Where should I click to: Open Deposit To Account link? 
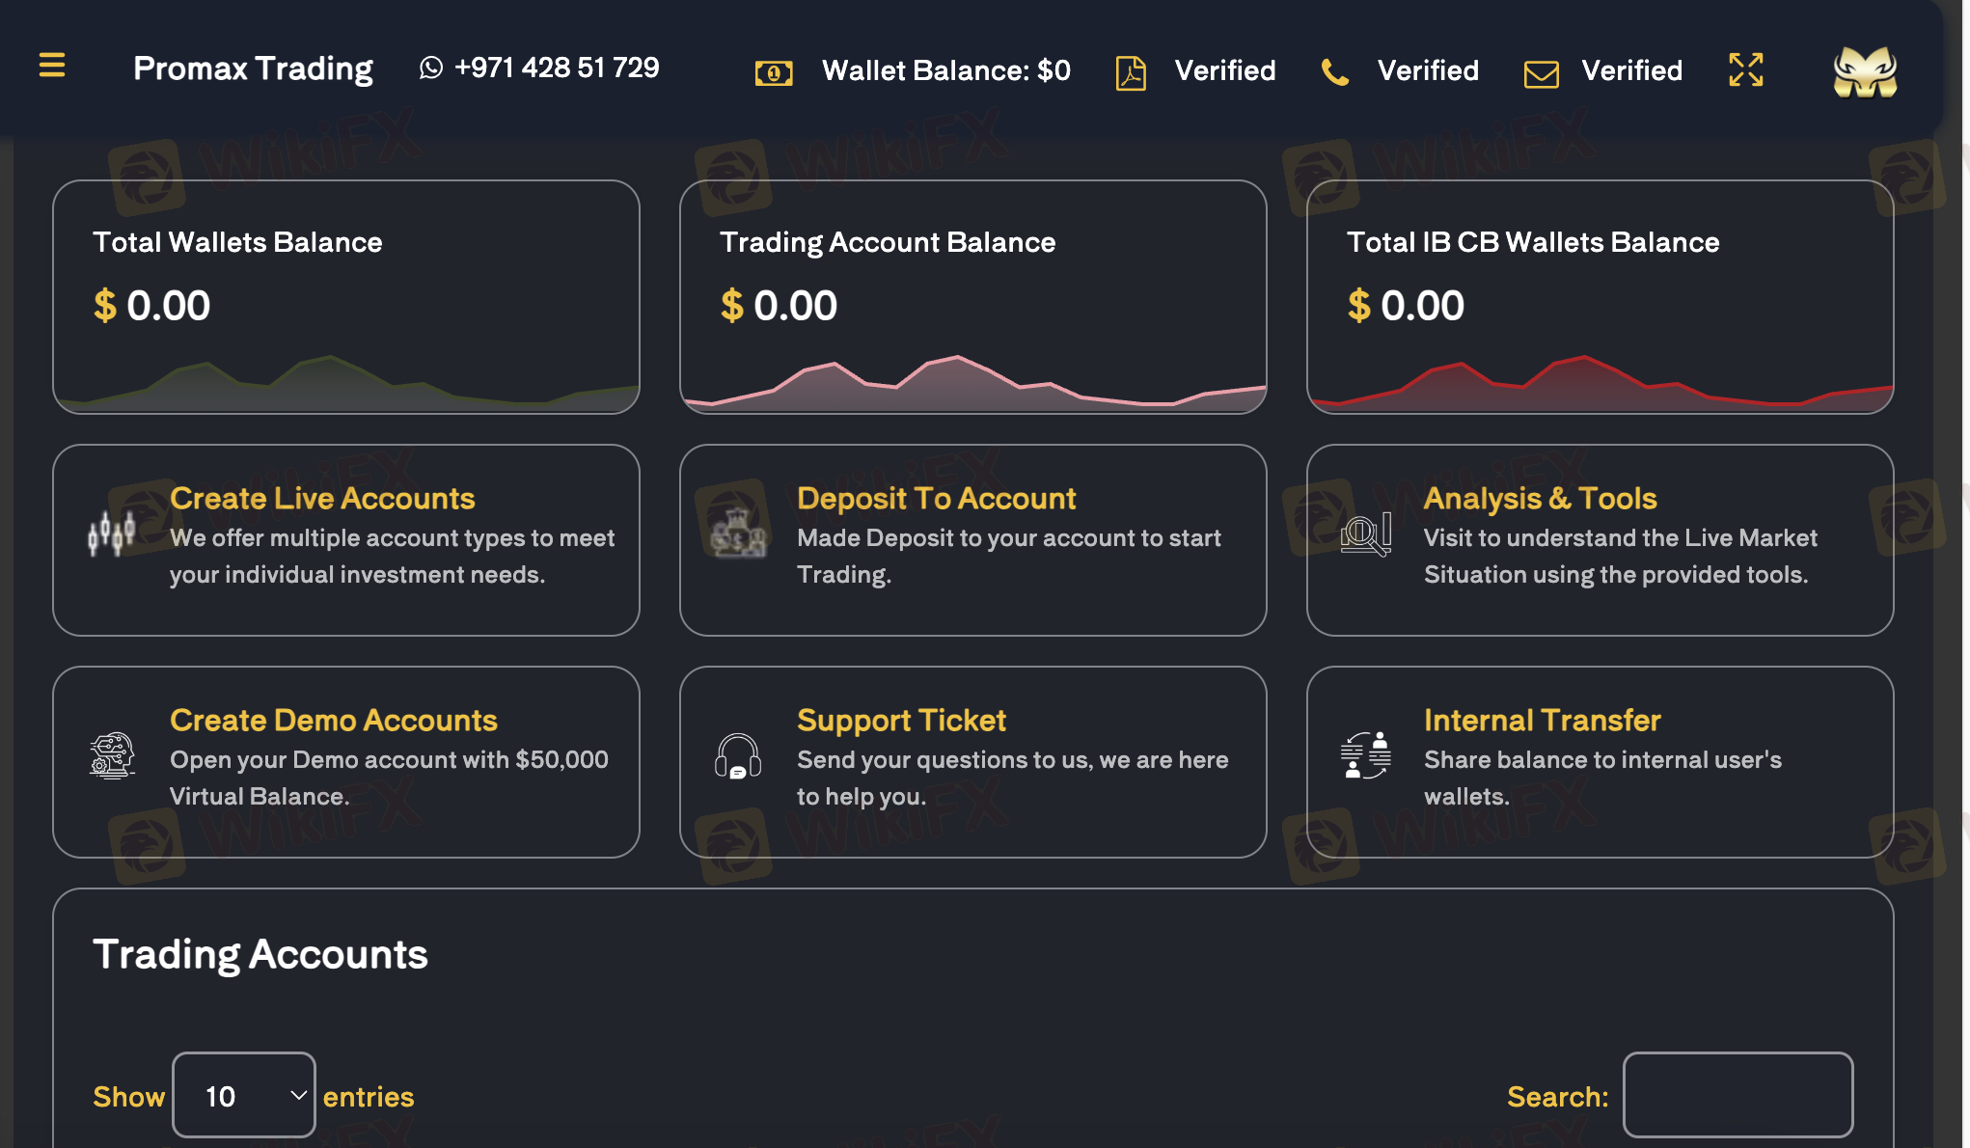pyautogui.click(x=936, y=499)
